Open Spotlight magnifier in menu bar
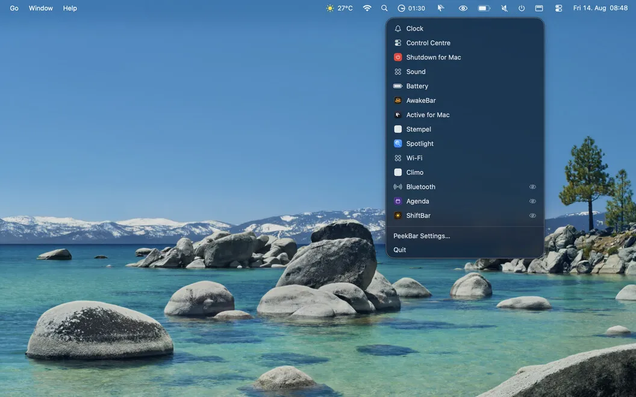The width and height of the screenshot is (636, 397). point(384,8)
